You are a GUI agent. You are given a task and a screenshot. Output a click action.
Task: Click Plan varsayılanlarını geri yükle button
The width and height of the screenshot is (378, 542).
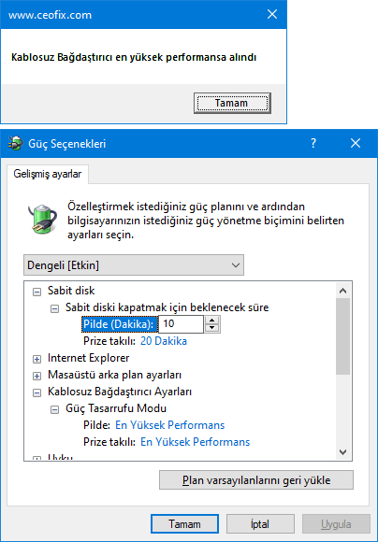tap(256, 480)
